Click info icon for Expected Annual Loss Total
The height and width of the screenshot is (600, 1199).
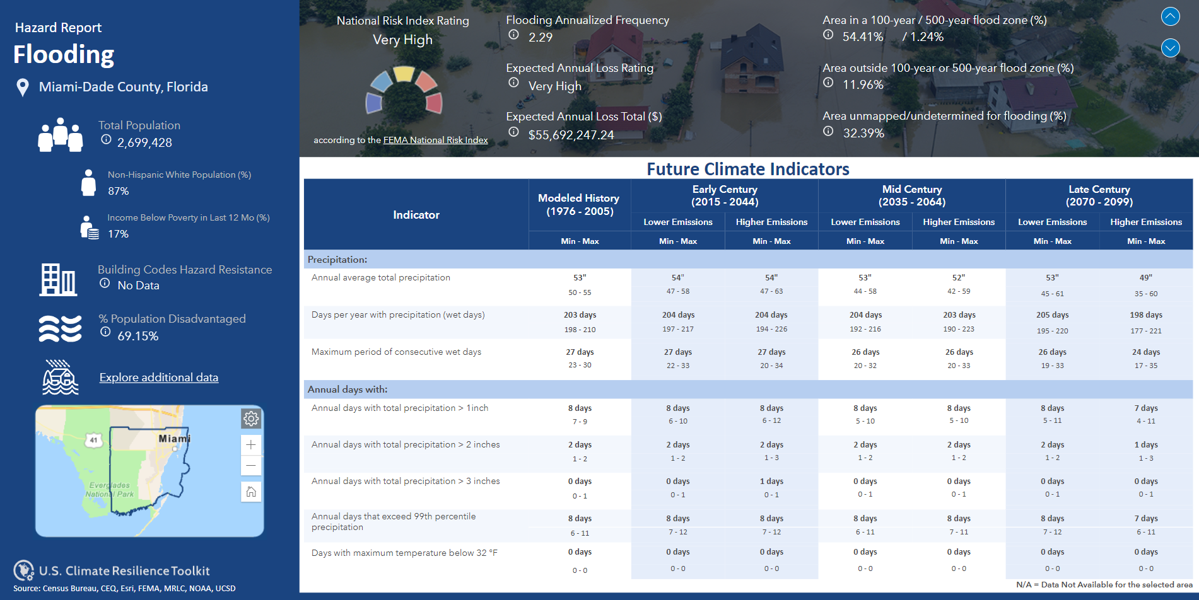pos(513,132)
